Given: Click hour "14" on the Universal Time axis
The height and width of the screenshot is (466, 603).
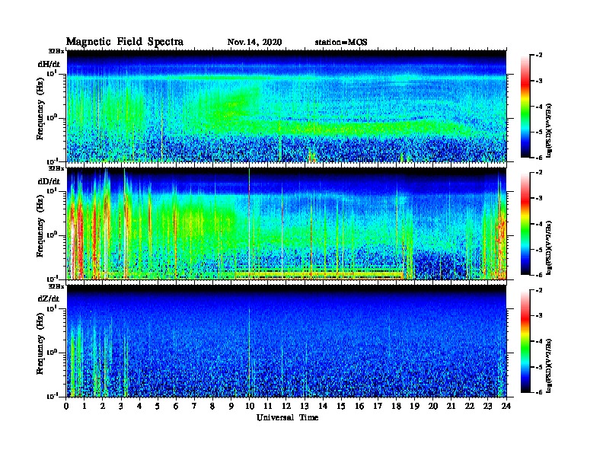Looking at the screenshot, I should [x=323, y=406].
